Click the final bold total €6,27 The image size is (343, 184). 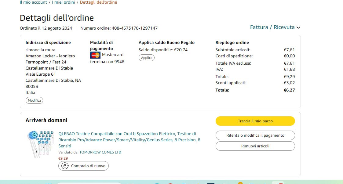coord(289,90)
